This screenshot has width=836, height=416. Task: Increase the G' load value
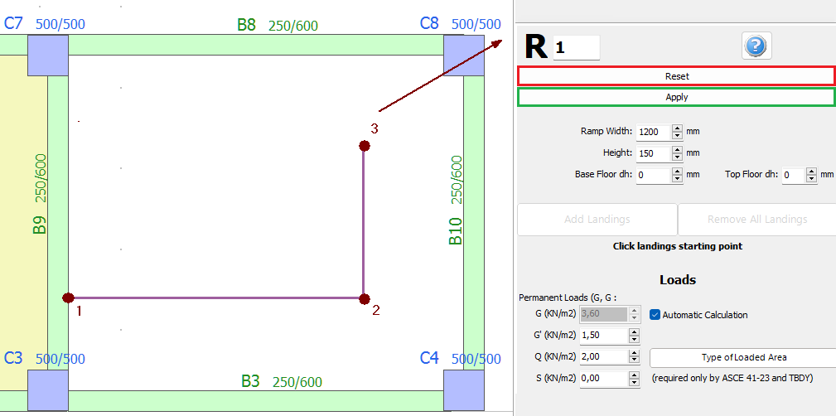point(634,331)
